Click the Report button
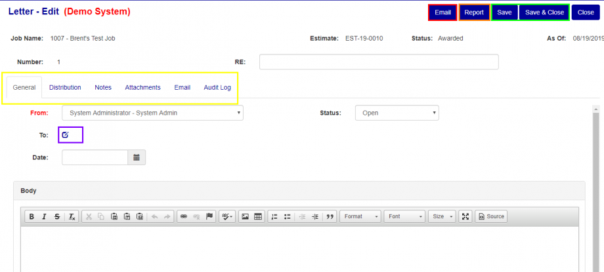Screen dimensions: 604x272 tap(474, 12)
